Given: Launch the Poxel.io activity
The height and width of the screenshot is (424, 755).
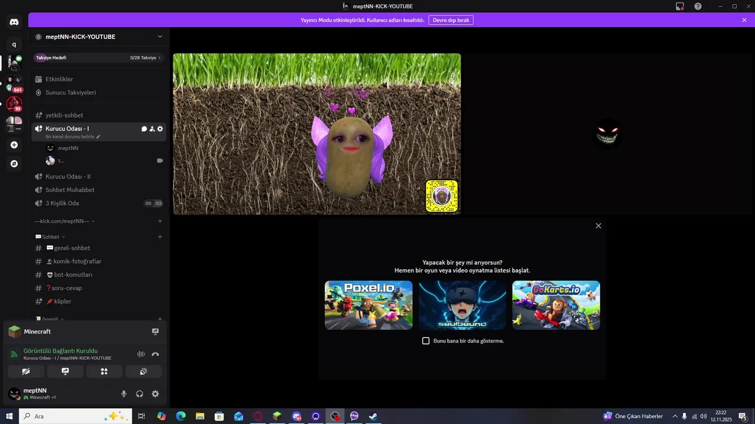Looking at the screenshot, I should (369, 305).
